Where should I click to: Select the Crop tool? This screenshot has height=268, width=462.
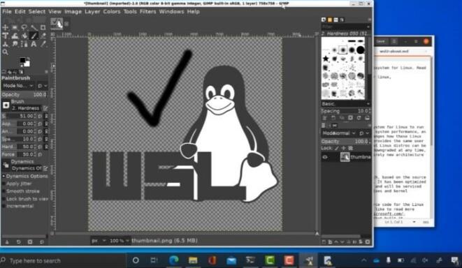coord(43,27)
